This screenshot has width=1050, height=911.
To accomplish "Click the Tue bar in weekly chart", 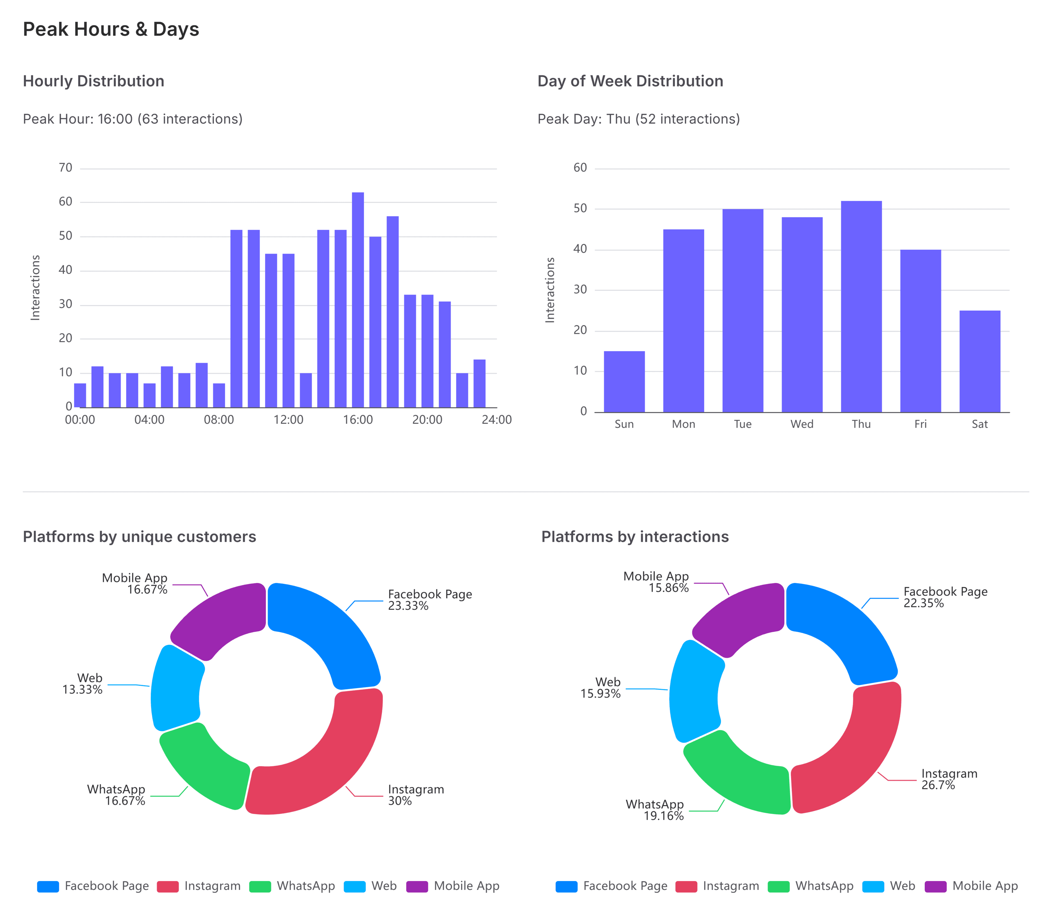I will pos(743,310).
